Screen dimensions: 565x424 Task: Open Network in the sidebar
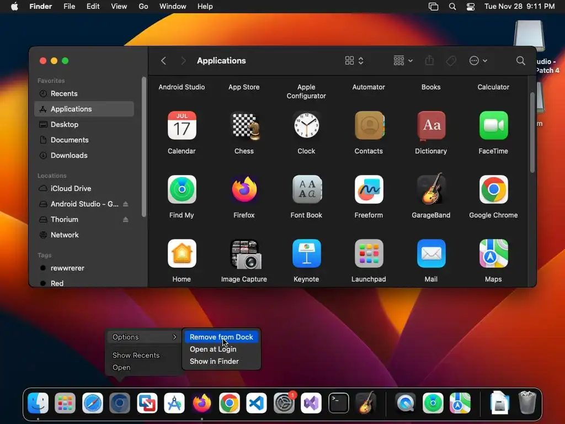click(x=84, y=235)
